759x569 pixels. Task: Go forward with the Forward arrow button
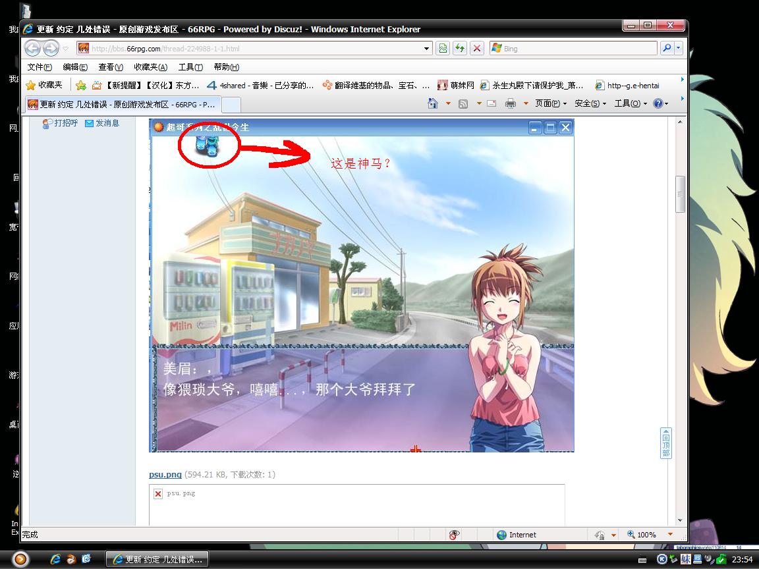point(51,48)
